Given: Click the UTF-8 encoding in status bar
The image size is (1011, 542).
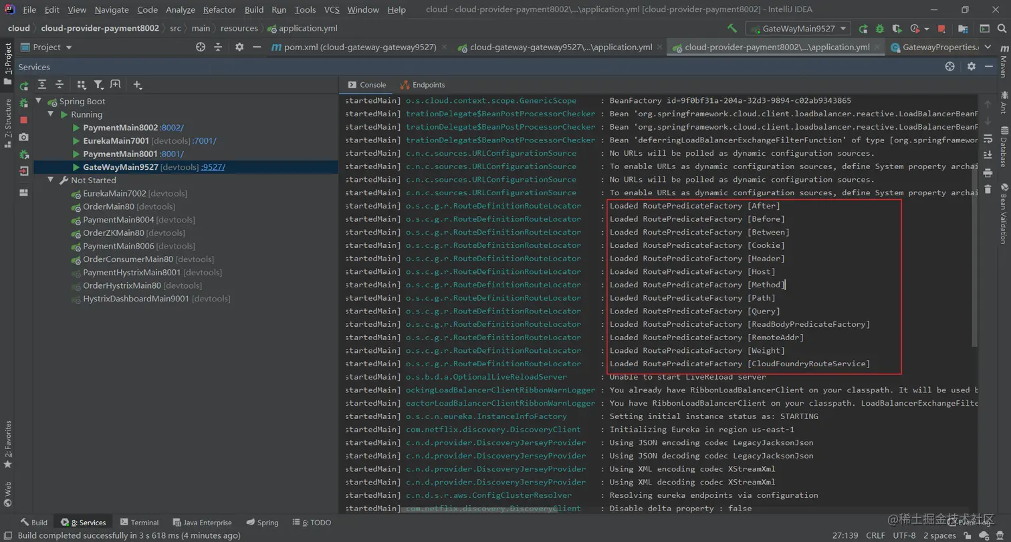Looking at the screenshot, I should (x=904, y=535).
